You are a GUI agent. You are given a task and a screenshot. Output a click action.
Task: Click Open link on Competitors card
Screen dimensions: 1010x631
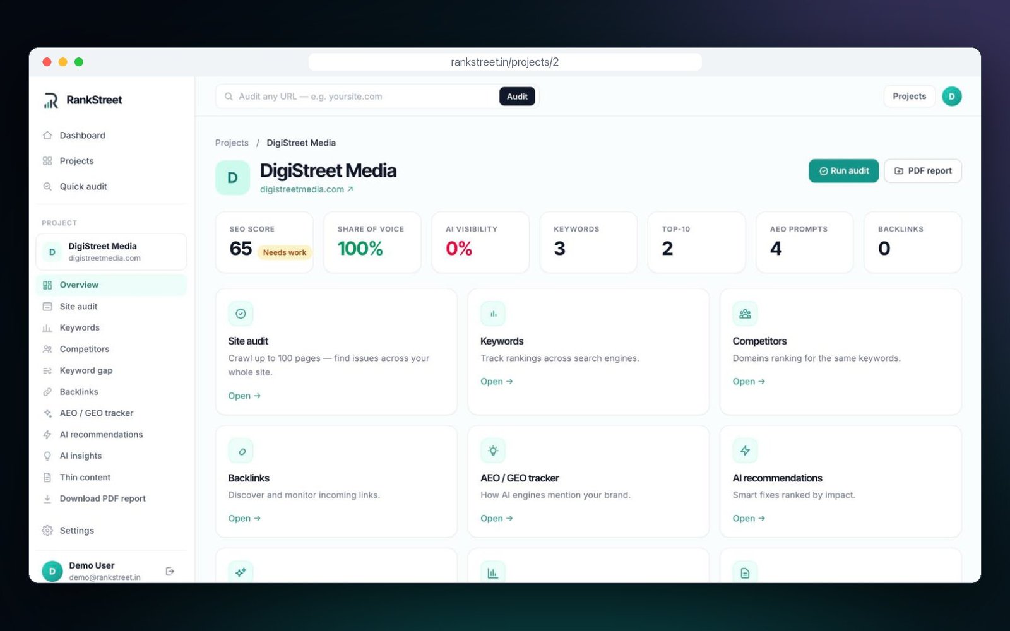coord(749,382)
